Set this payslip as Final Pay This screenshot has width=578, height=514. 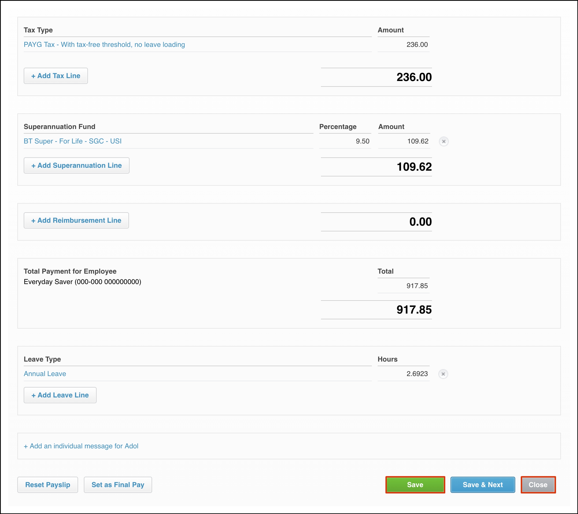118,485
